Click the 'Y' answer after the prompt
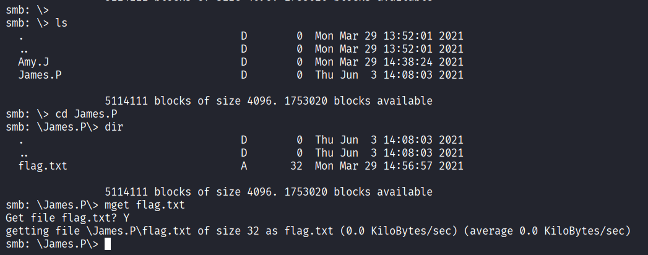The height and width of the screenshot is (255, 648). coord(126,218)
